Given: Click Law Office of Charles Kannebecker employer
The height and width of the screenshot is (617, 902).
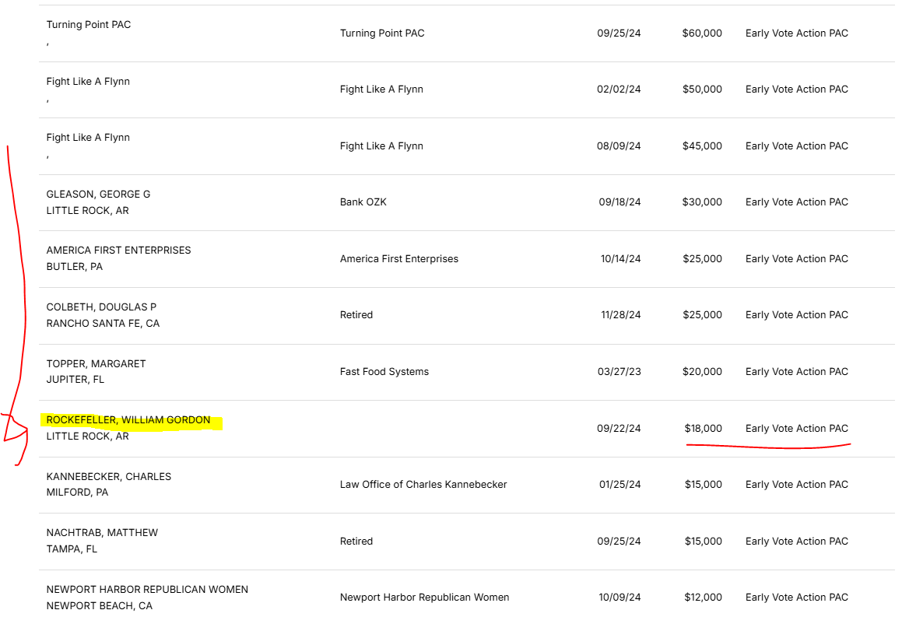Looking at the screenshot, I should pos(423,485).
